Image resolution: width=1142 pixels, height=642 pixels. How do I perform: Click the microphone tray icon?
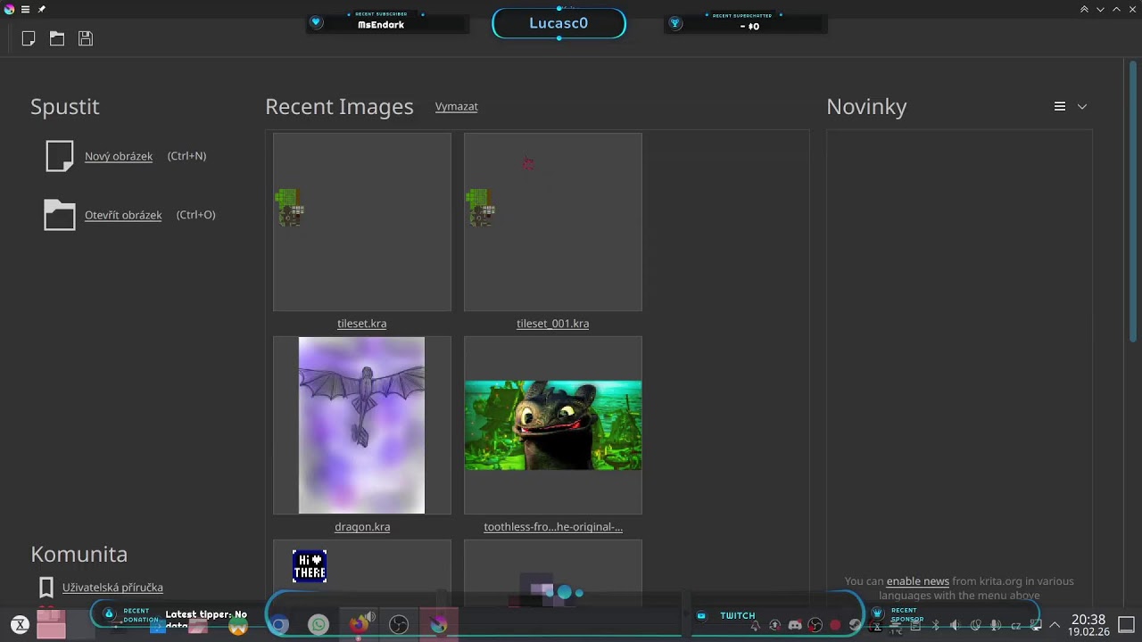pyautogui.click(x=995, y=626)
